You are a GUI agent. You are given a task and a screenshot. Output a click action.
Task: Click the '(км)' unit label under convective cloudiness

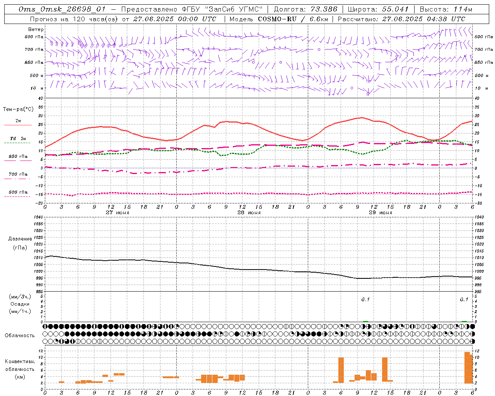point(20,377)
